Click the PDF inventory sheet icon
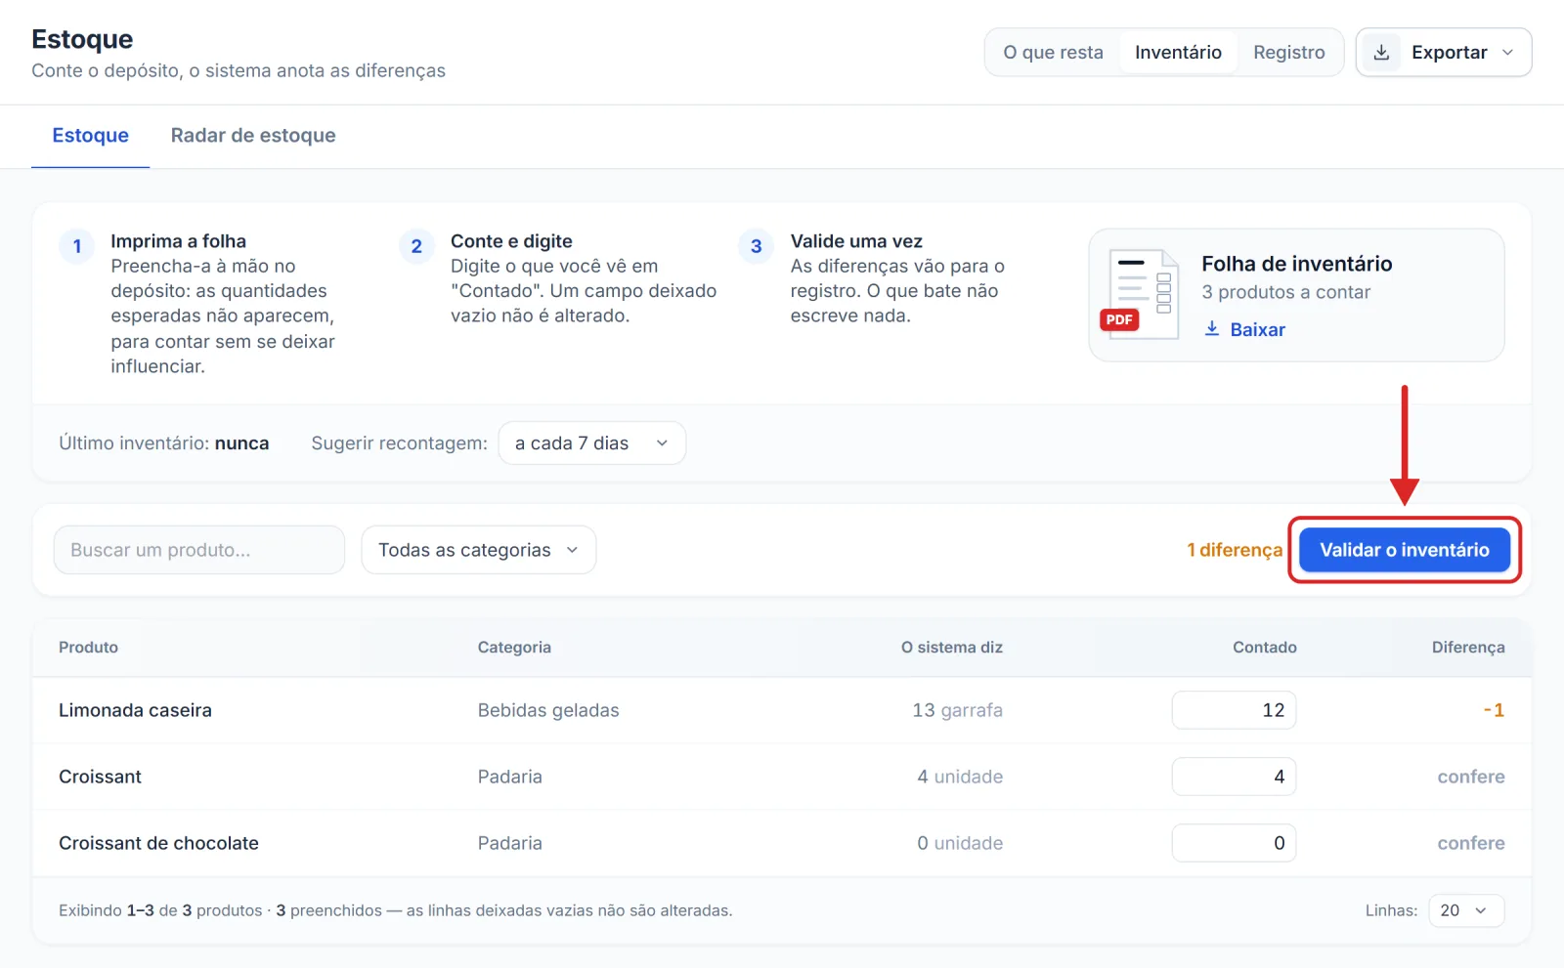This screenshot has height=968, width=1564. pyautogui.click(x=1141, y=294)
